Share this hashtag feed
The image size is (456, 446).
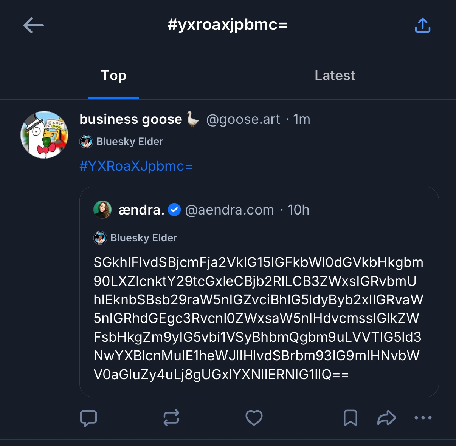coord(422,26)
